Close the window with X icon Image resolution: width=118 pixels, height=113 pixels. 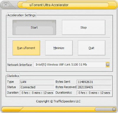pos(6,5)
